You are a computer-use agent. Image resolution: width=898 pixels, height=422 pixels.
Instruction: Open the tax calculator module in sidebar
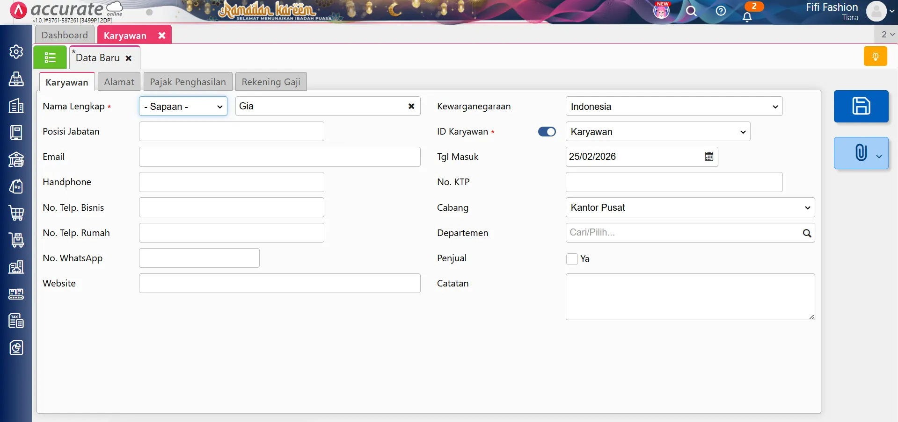coord(16,321)
